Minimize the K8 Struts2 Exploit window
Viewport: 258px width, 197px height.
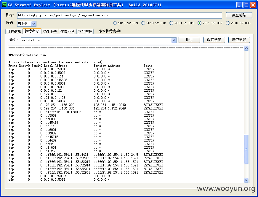239,5
